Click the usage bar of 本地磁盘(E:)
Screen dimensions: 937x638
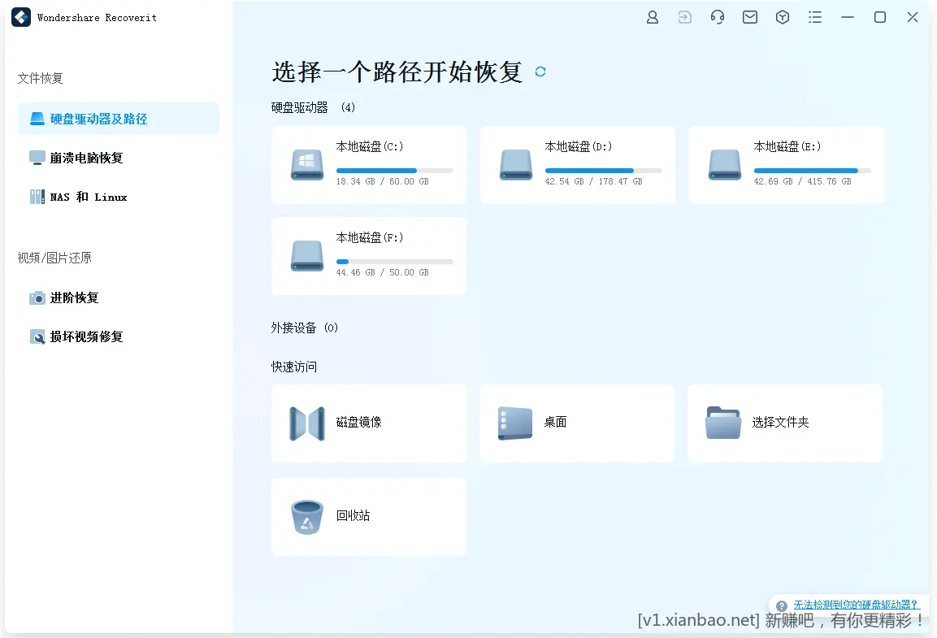pyautogui.click(x=813, y=171)
